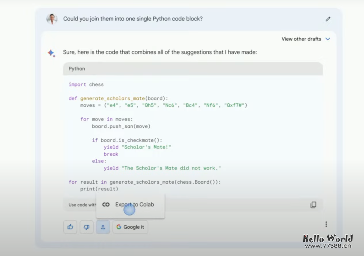The height and width of the screenshot is (256, 364).
Task: Click the user profile avatar
Action: click(x=52, y=19)
